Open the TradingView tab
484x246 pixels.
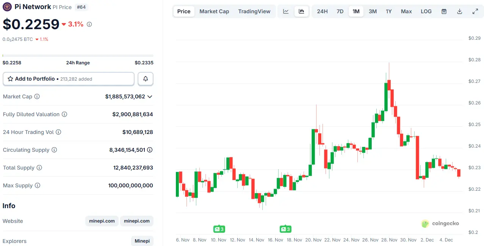(254, 11)
